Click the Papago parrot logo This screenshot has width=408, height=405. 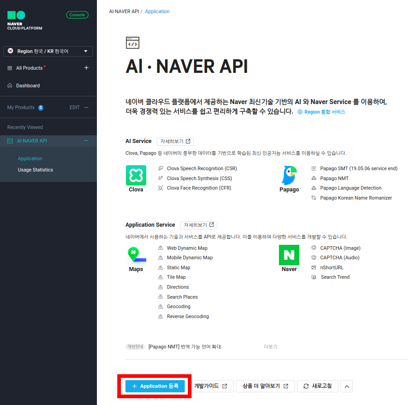pyautogui.click(x=289, y=175)
